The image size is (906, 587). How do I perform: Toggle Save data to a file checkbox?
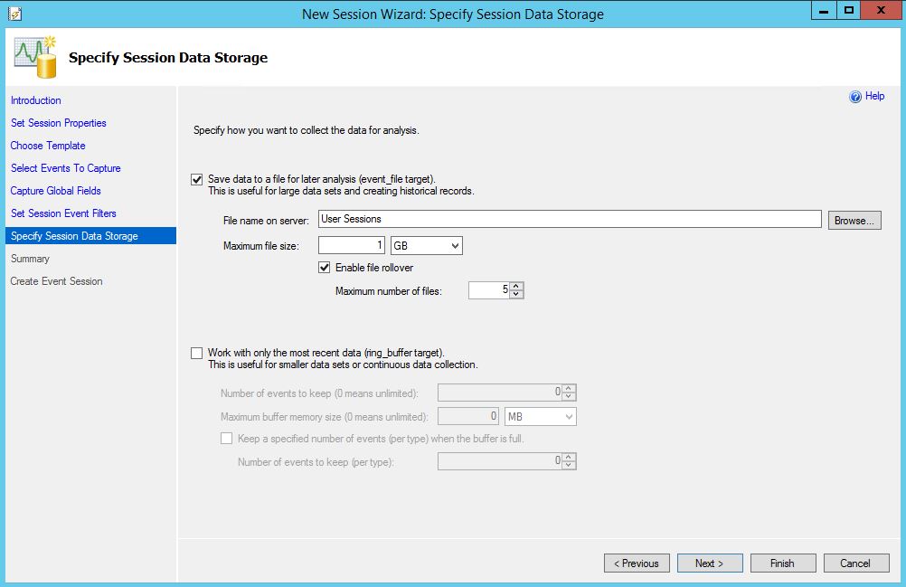coord(196,180)
